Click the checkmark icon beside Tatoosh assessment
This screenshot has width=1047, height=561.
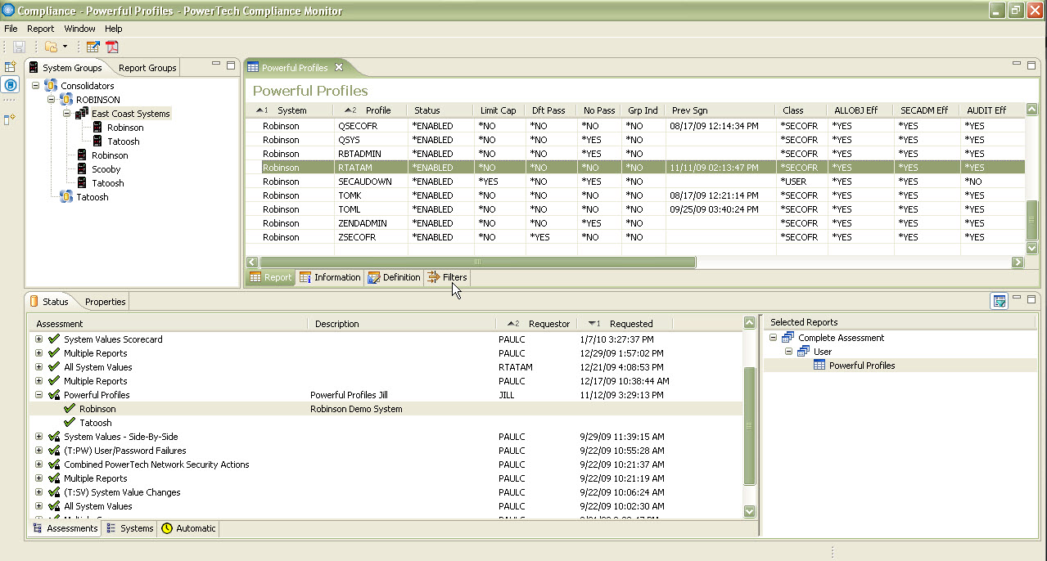[70, 423]
